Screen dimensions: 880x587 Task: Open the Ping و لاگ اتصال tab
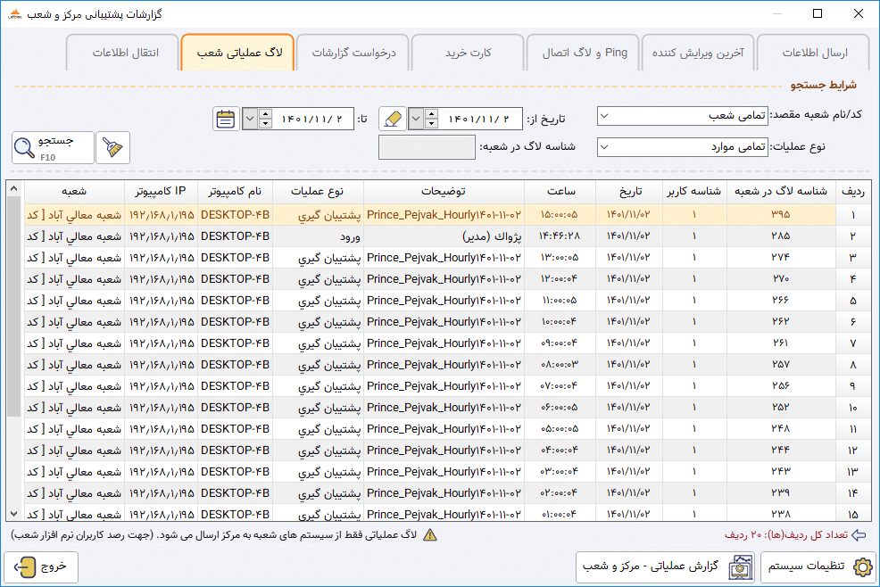[585, 53]
